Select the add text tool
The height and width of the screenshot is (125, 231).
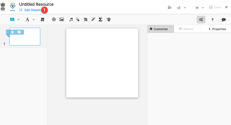(27, 20)
